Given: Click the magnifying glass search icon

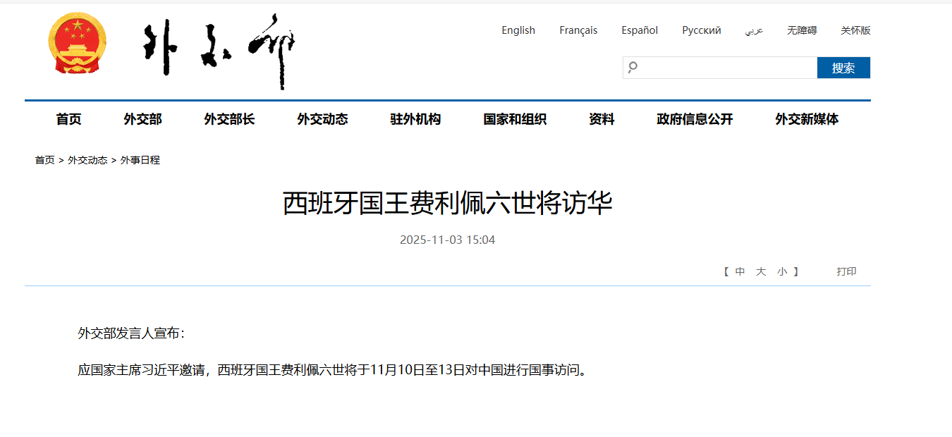Looking at the screenshot, I should pos(633,68).
